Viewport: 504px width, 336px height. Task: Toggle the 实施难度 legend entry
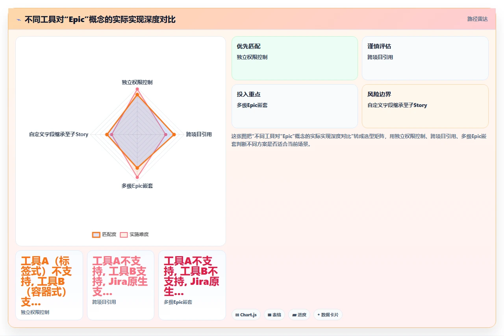pos(134,234)
